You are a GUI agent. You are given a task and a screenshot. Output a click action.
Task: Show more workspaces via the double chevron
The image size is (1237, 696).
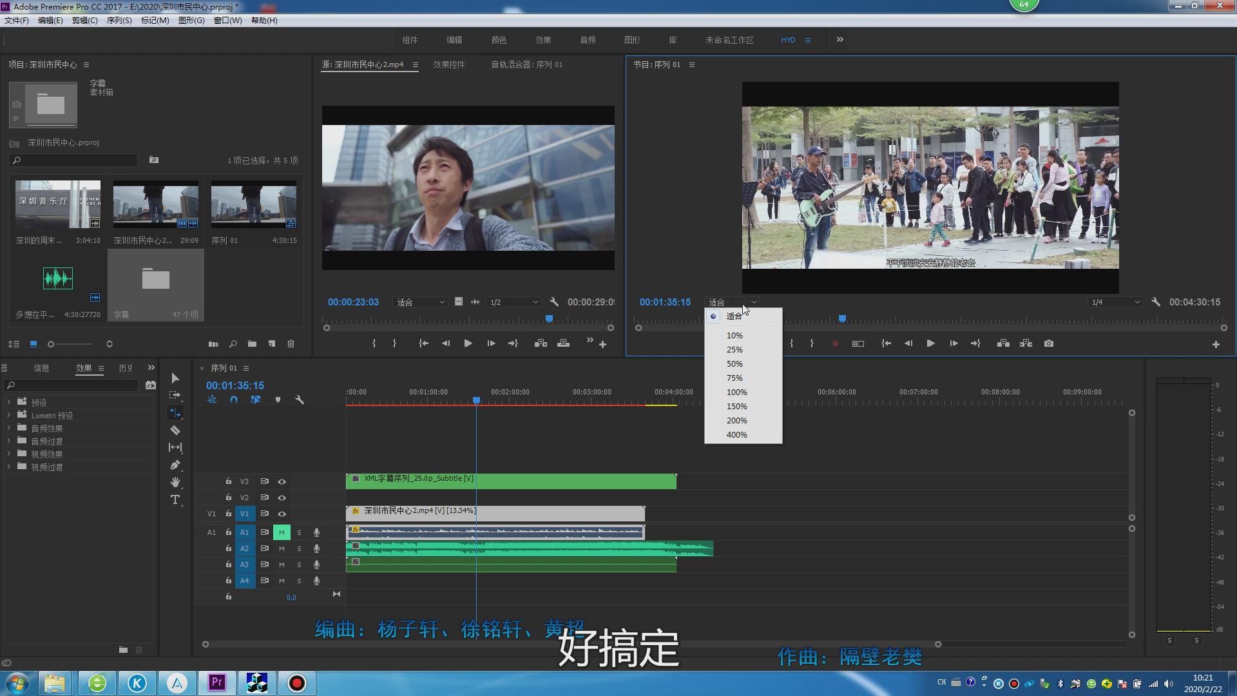click(x=839, y=39)
